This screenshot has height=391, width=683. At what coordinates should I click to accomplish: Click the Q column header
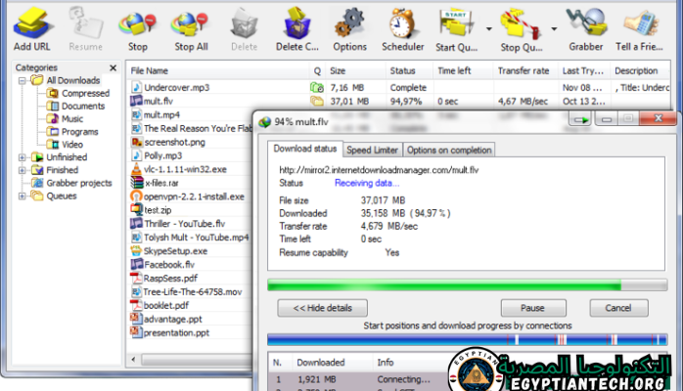click(x=318, y=71)
